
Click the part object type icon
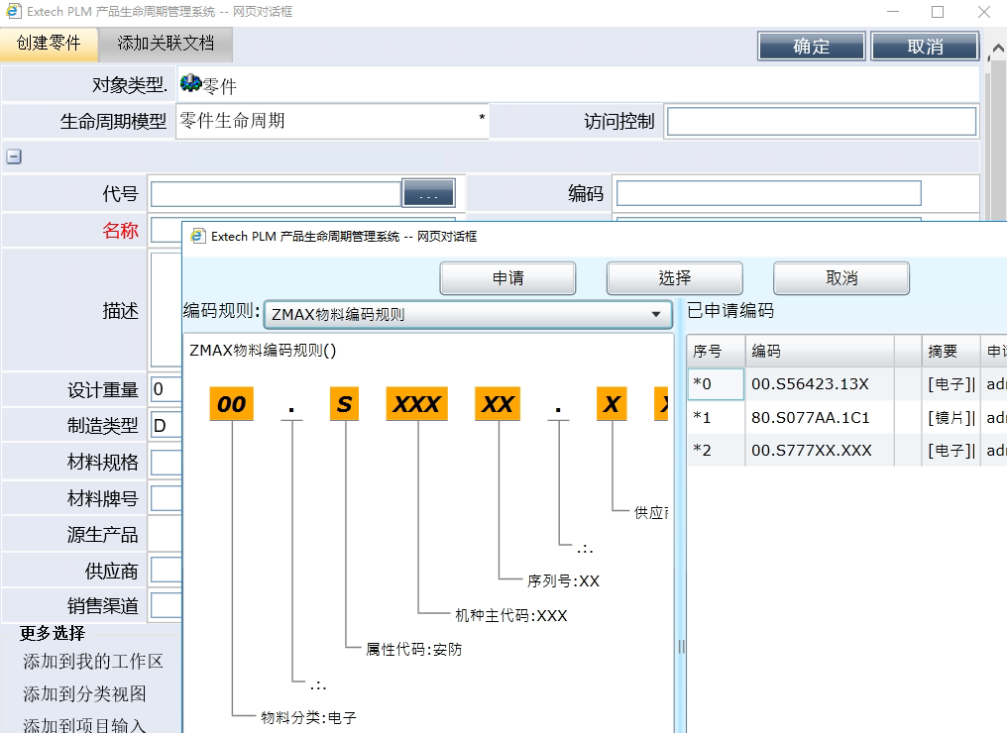tap(190, 85)
